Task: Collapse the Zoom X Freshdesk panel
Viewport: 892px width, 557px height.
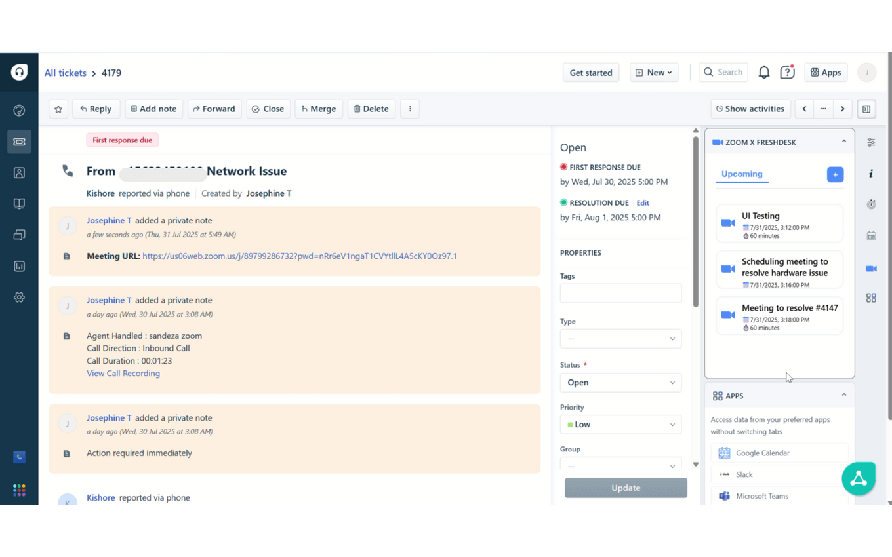Action: point(843,142)
